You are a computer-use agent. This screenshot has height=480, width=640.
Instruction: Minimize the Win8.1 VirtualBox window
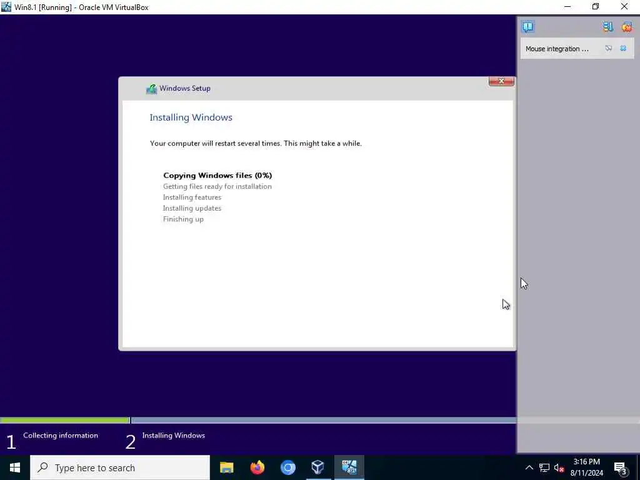click(x=567, y=7)
